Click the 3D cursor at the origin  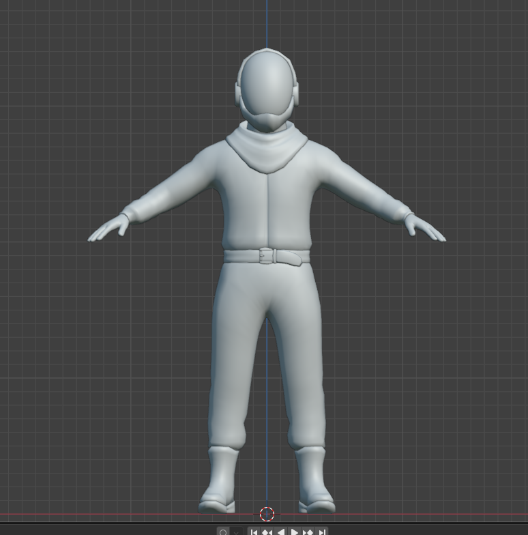(x=267, y=514)
